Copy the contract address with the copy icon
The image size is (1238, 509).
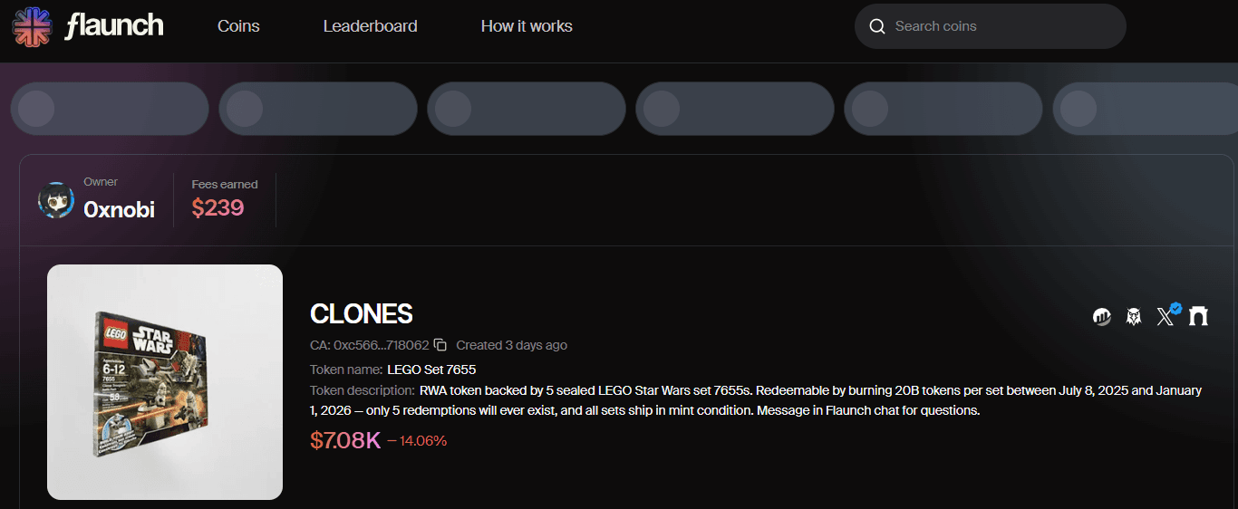[440, 345]
